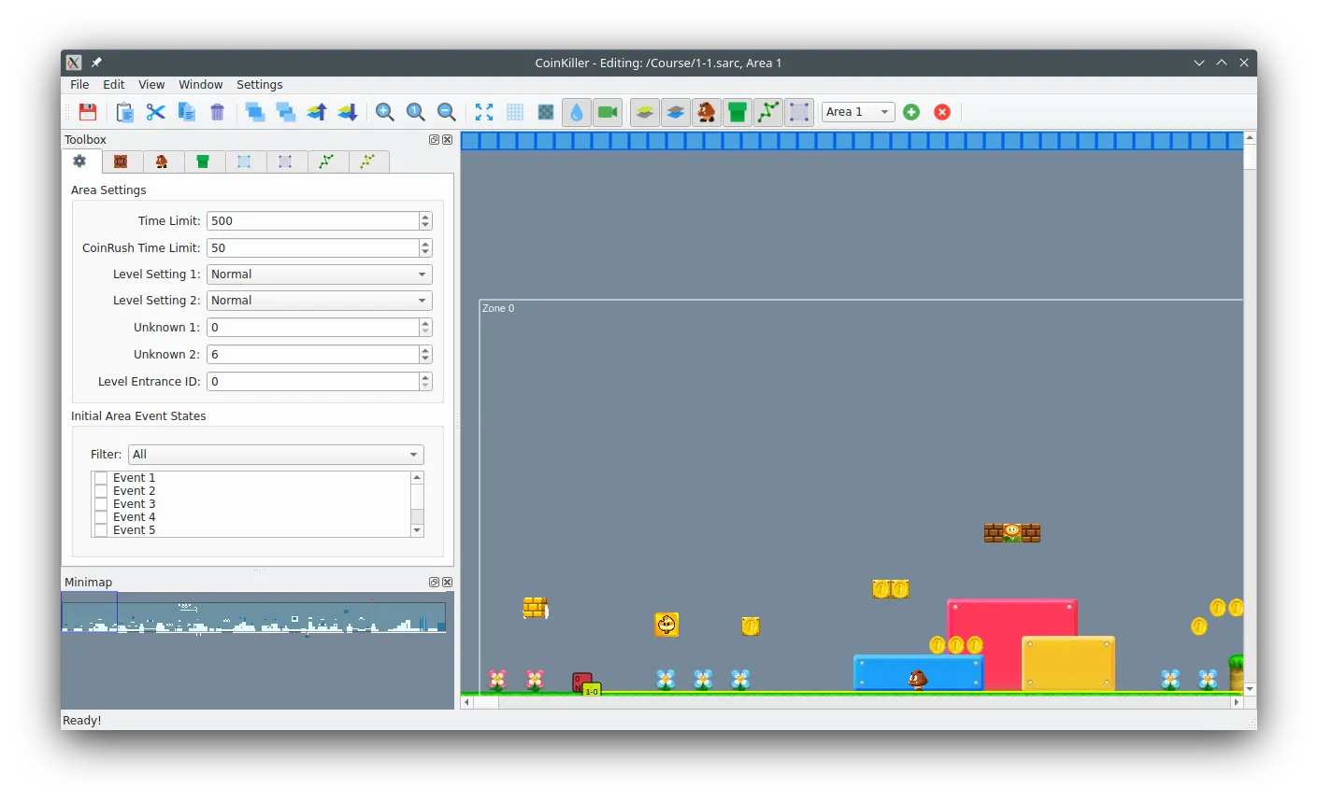Click the Time Limit spinner arrows
Screen dimensions: 1318x802
[x=425, y=221]
